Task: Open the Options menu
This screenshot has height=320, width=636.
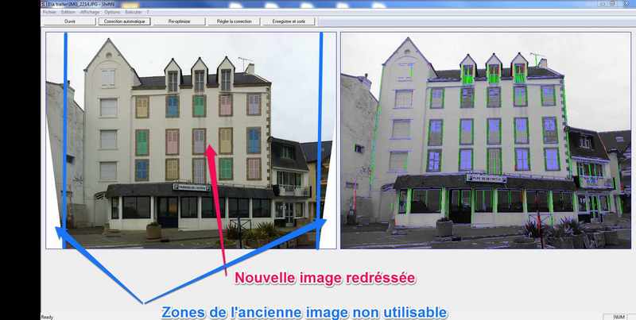Action: coord(112,12)
